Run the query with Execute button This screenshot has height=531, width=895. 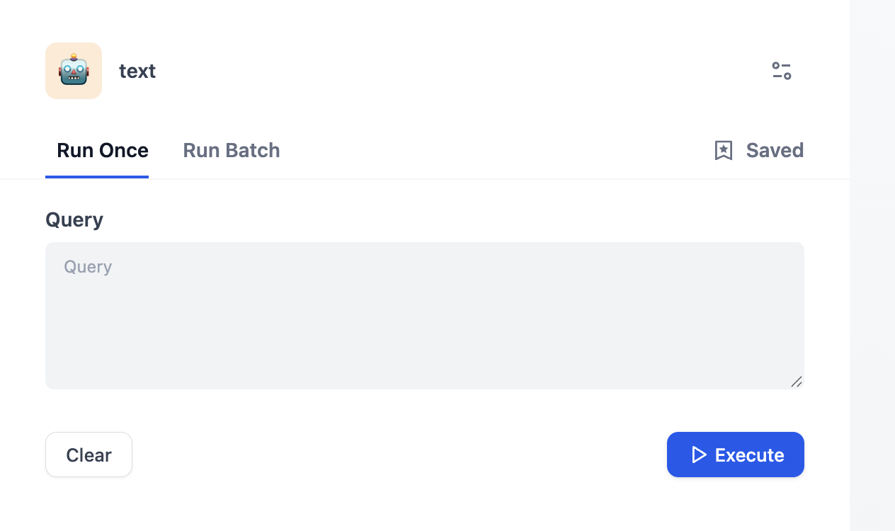pos(735,455)
